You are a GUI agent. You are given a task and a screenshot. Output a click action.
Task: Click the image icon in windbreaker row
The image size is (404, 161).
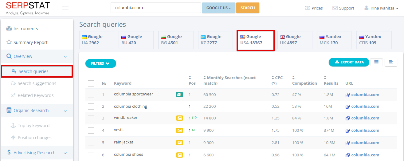[179, 118]
